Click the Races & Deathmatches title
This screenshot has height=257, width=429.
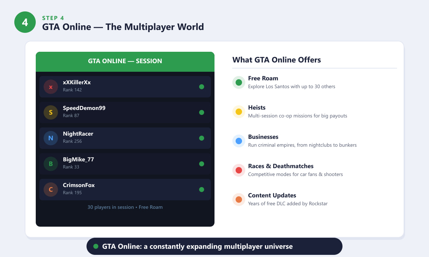[x=281, y=166]
